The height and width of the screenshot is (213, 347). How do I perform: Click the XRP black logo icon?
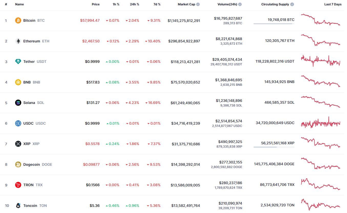coord(18,144)
